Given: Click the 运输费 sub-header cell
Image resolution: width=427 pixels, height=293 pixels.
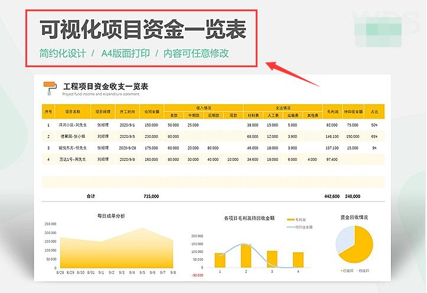Looking at the screenshot, I should point(293,115).
